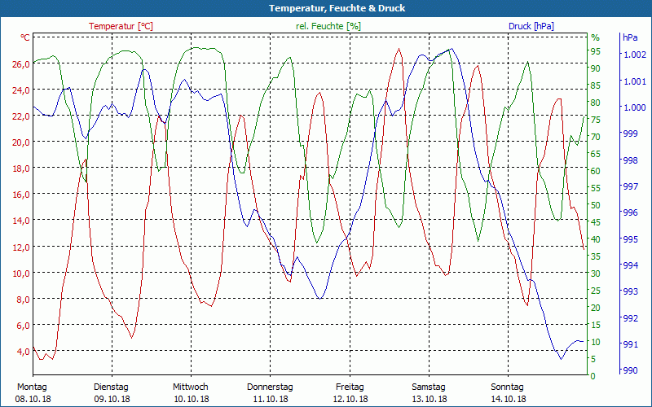Click the '85' humidity axis value

pyautogui.click(x=596, y=85)
